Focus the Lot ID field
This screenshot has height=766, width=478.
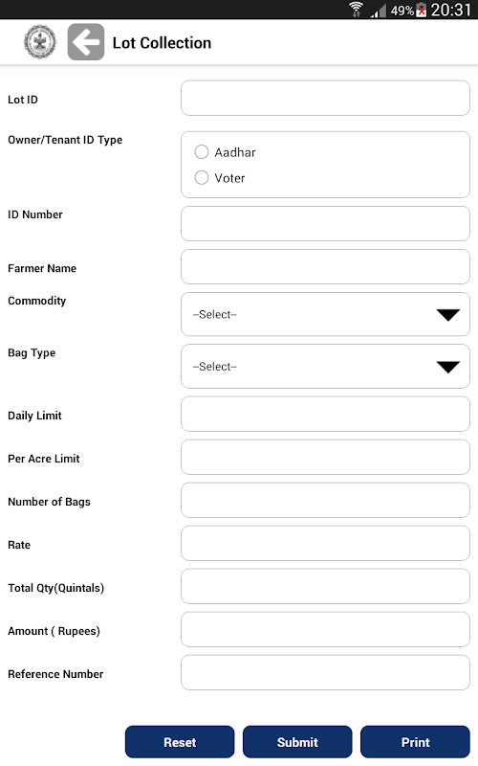pos(325,99)
